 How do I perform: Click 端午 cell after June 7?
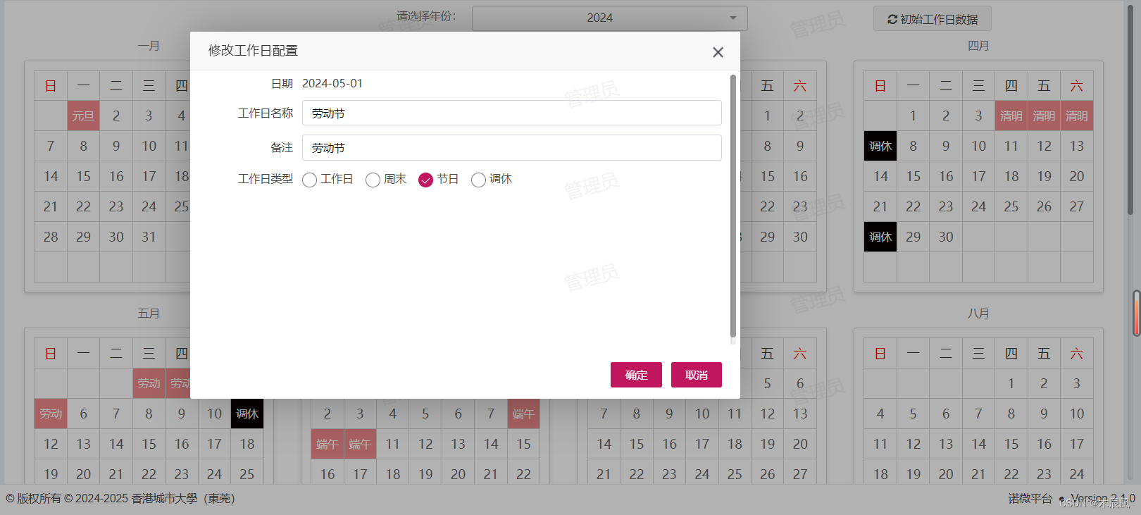click(523, 414)
